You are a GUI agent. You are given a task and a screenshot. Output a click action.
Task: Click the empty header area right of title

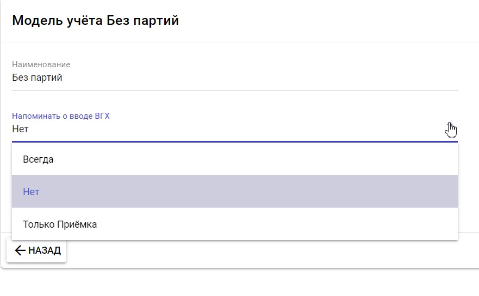click(x=326, y=21)
